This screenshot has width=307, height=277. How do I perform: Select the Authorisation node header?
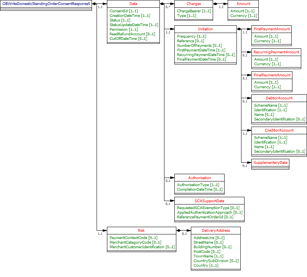[199, 178]
